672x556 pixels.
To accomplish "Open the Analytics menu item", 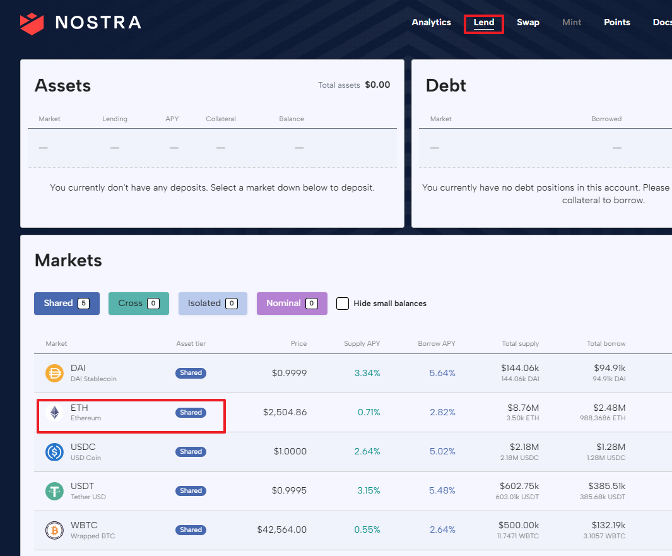I will tap(431, 22).
